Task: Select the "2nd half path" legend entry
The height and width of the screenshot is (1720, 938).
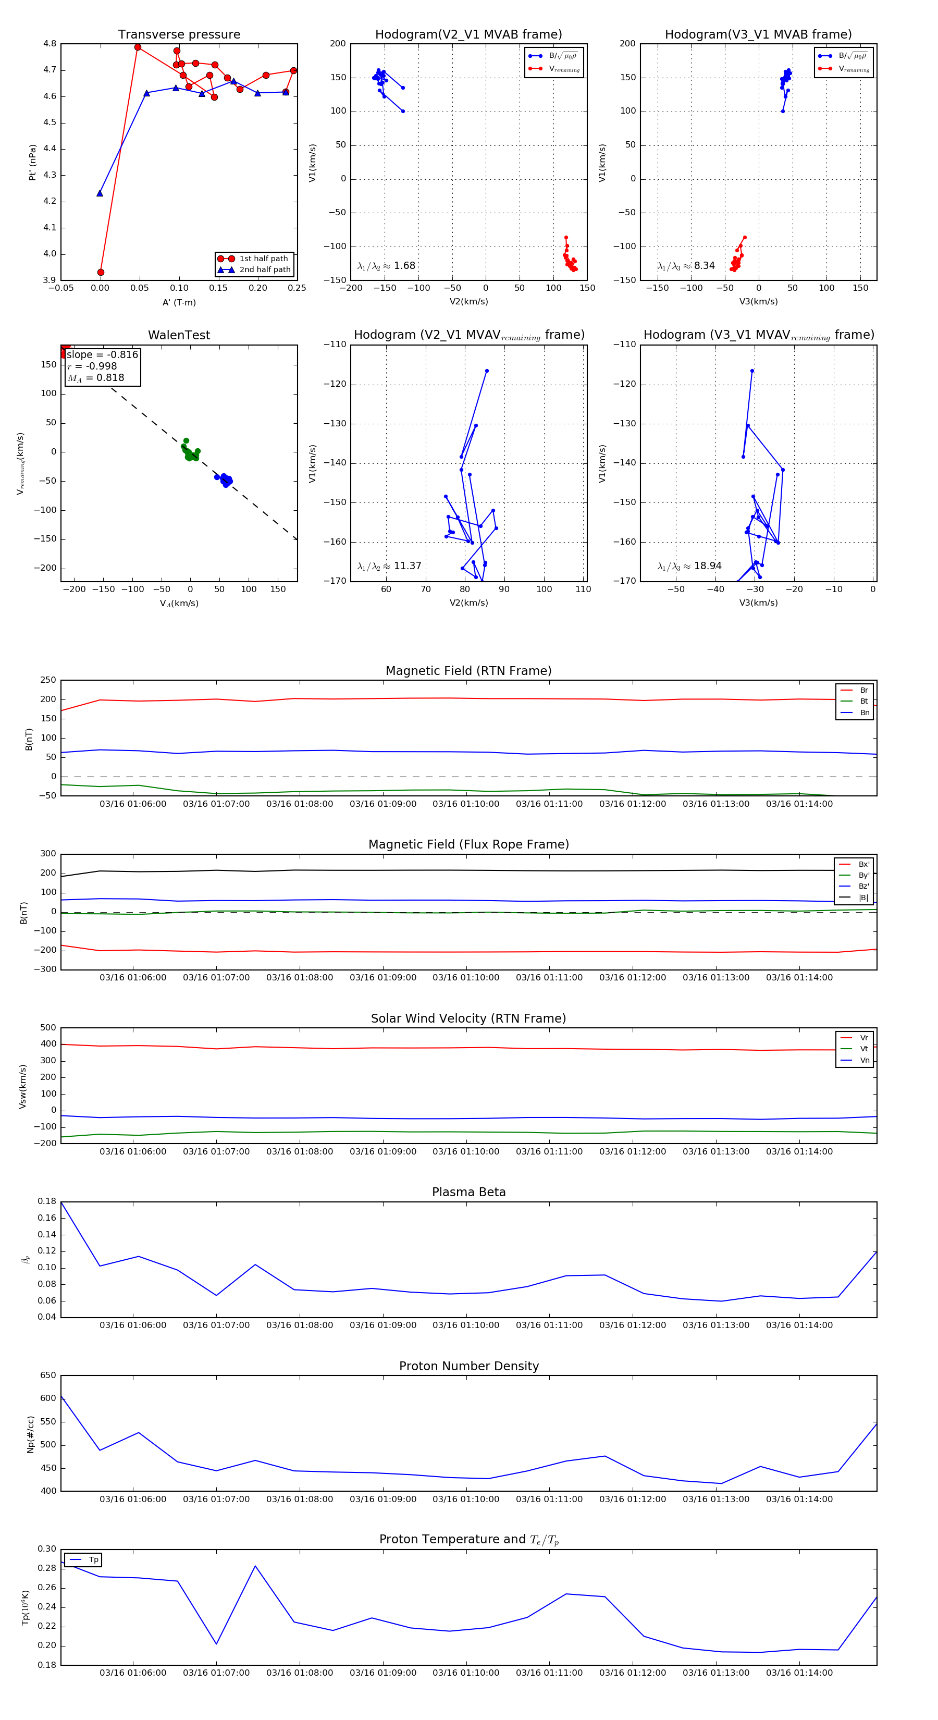Action: [x=254, y=270]
